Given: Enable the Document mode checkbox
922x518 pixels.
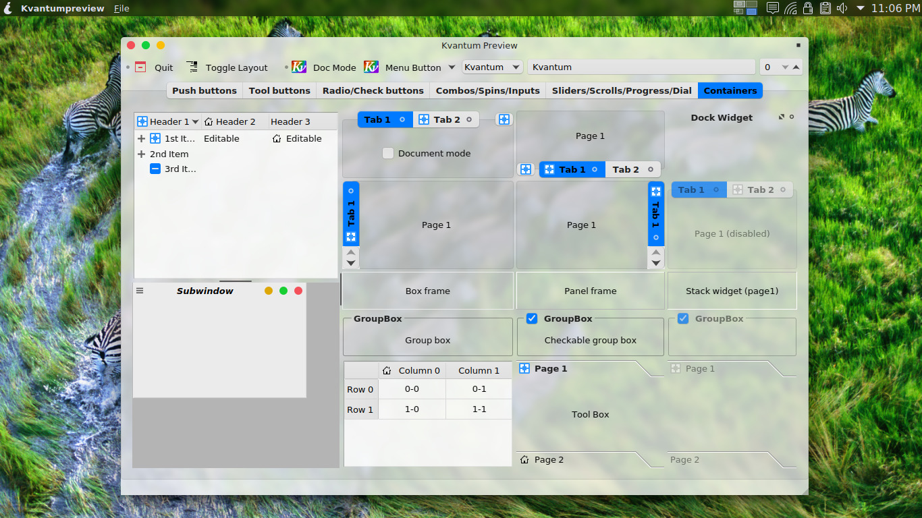Looking at the screenshot, I should pyautogui.click(x=388, y=153).
